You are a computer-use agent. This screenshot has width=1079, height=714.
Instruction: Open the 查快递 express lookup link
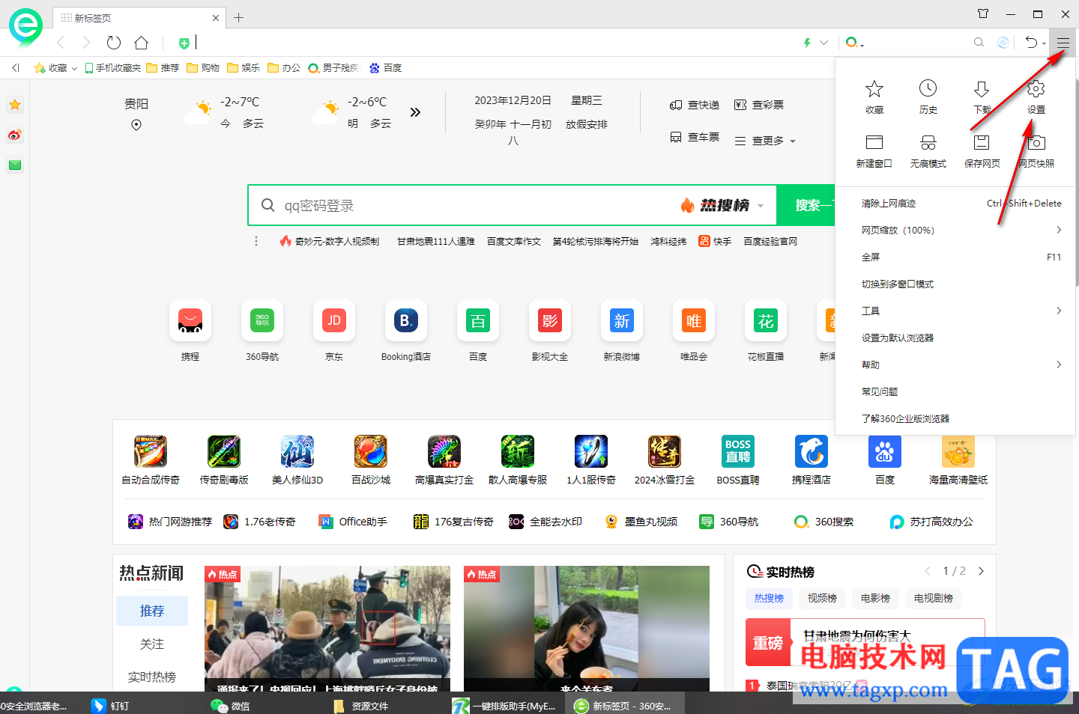(695, 105)
